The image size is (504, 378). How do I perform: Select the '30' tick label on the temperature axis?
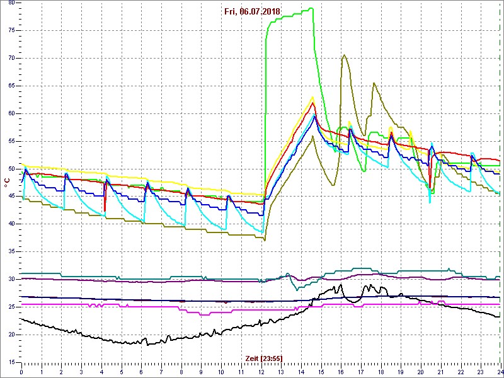point(10,279)
